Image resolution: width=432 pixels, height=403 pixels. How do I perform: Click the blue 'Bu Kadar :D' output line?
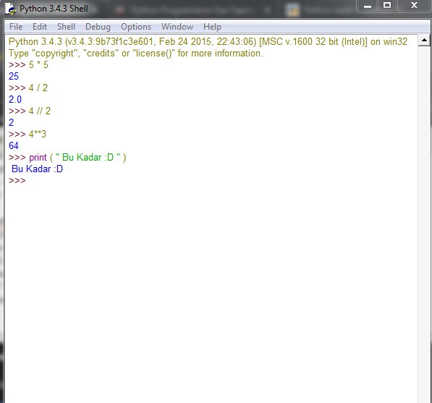point(37,169)
